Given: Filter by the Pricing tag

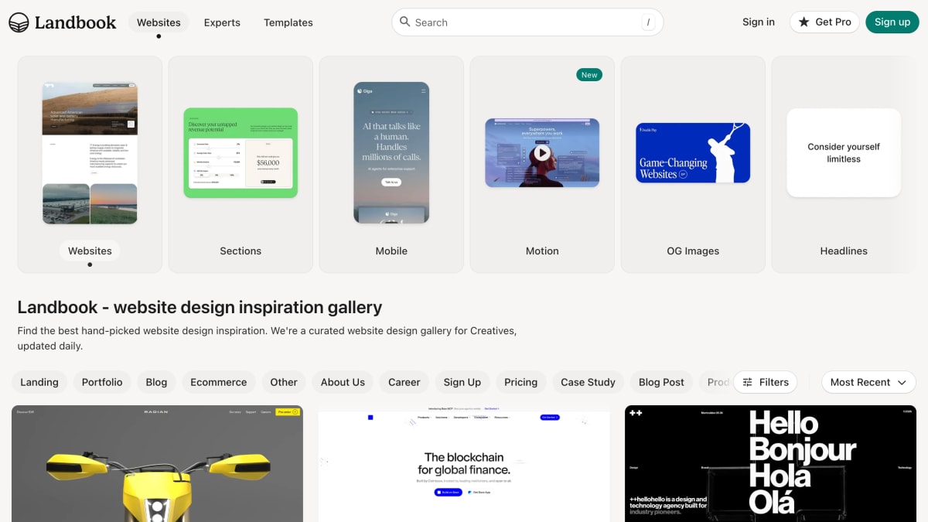Looking at the screenshot, I should coord(520,382).
